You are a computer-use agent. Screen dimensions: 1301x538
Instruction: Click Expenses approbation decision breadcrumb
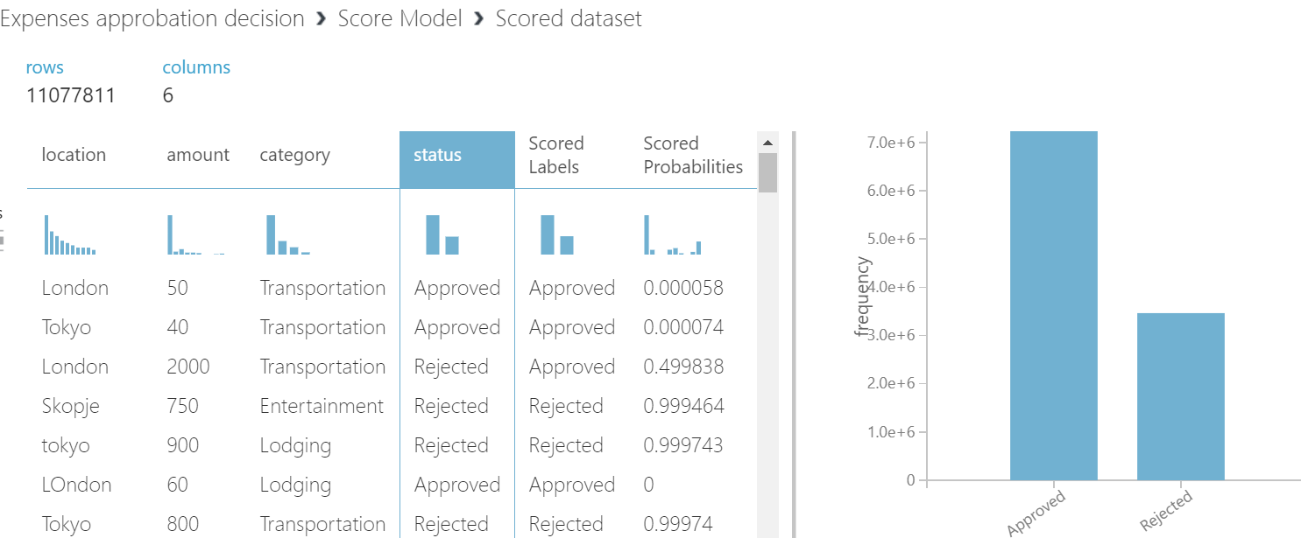click(152, 18)
